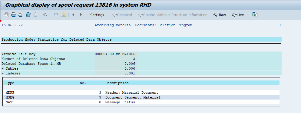Click 'Header: Material Document' description
Viewport: 301px width, 113px height.
click(x=132, y=93)
